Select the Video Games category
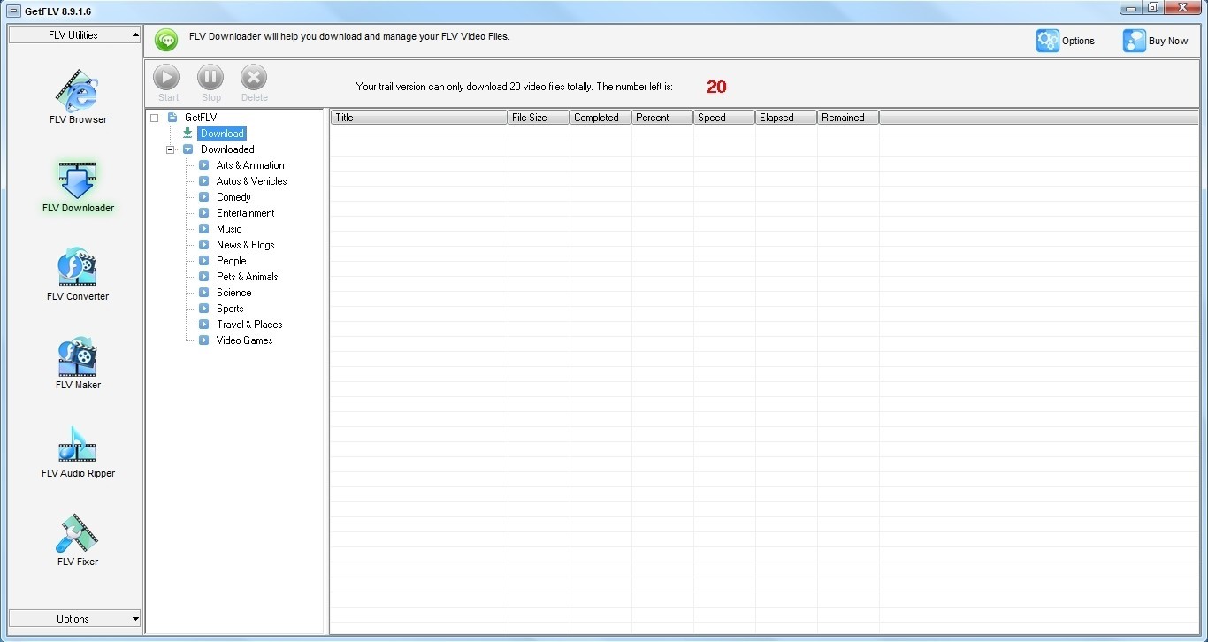This screenshot has width=1208, height=642. point(244,340)
